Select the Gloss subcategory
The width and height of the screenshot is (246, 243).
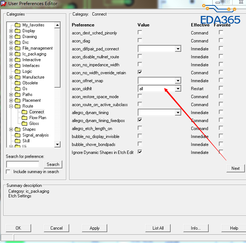[34, 123]
